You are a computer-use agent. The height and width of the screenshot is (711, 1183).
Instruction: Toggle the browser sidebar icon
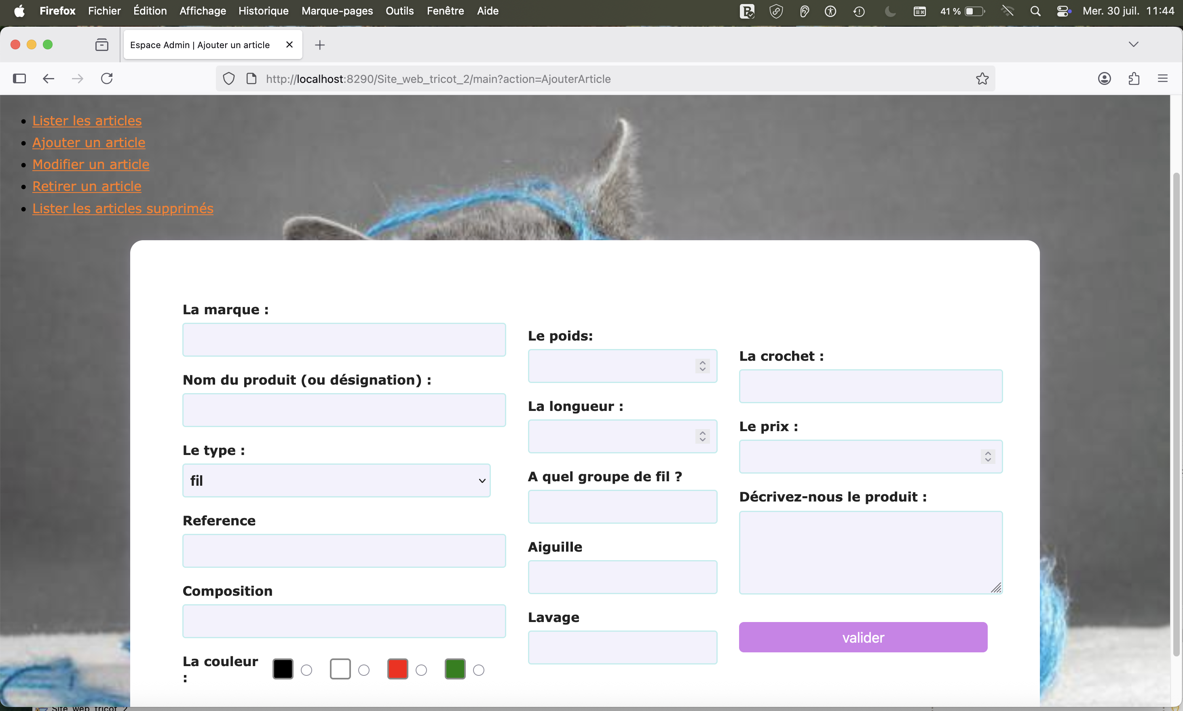tap(19, 78)
